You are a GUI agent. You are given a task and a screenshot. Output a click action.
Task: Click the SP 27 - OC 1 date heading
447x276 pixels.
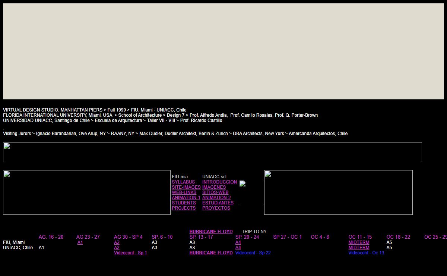287,237
